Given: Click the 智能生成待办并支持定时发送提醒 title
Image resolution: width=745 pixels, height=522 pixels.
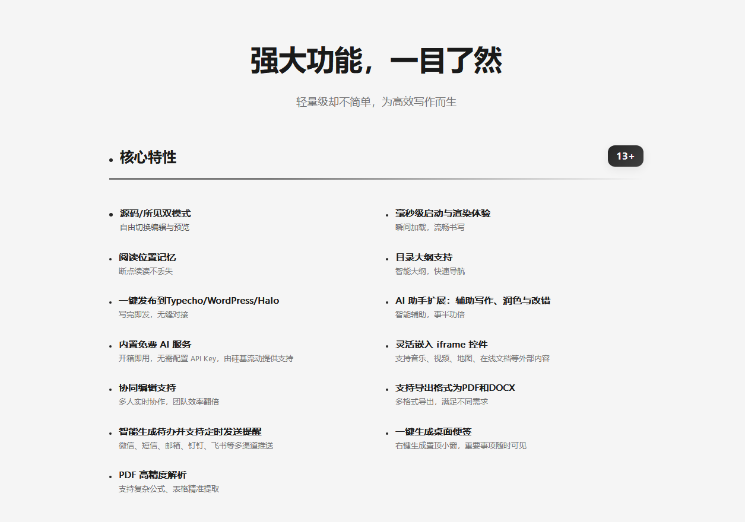Looking at the screenshot, I should (x=190, y=432).
